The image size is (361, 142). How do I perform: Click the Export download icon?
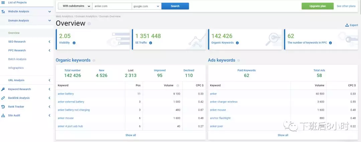click(347, 25)
